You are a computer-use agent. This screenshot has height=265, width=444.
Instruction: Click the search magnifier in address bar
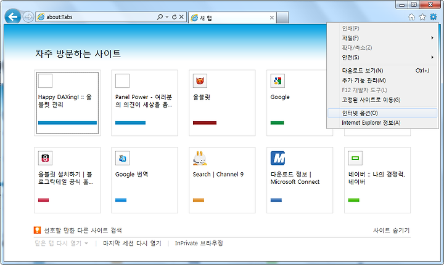160,17
